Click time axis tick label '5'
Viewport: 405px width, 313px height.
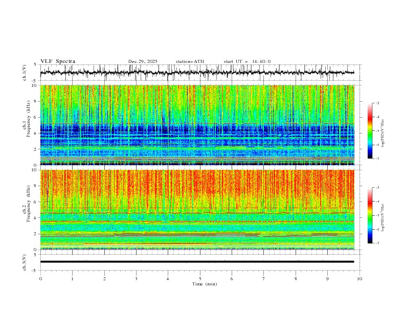tap(200, 279)
